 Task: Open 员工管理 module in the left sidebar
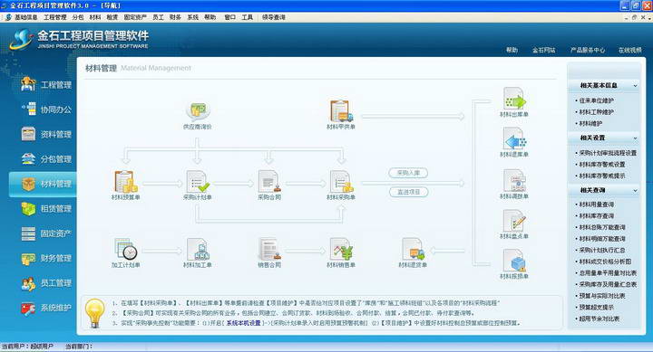coord(46,283)
